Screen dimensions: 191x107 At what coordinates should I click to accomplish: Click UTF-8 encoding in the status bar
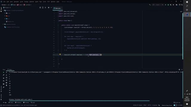[x=149, y=105]
